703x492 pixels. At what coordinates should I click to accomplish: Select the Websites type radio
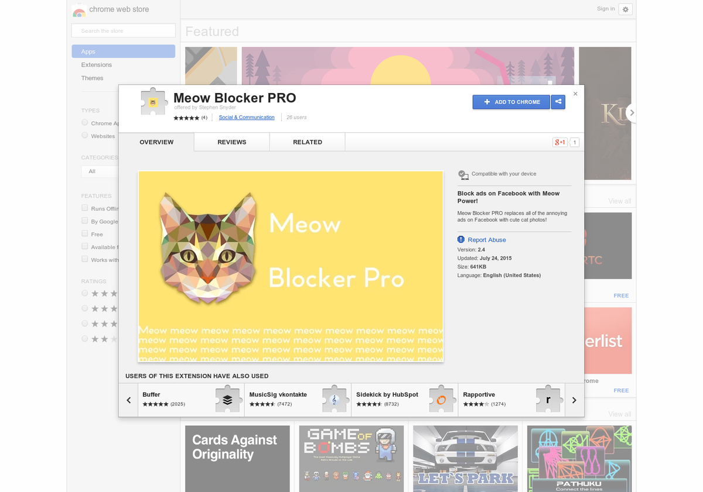(x=85, y=136)
